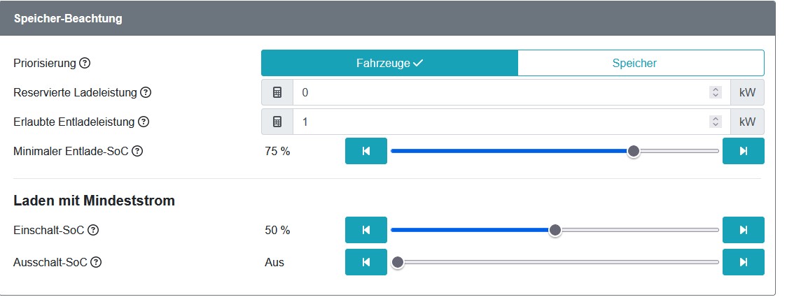Switch priority to Speicher

click(x=641, y=63)
